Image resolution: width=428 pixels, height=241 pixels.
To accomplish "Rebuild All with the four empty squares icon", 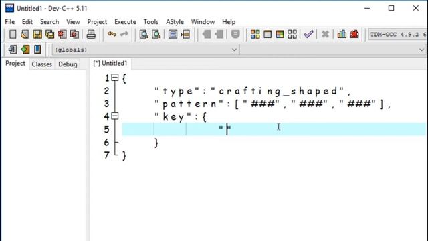I will [x=292, y=34].
